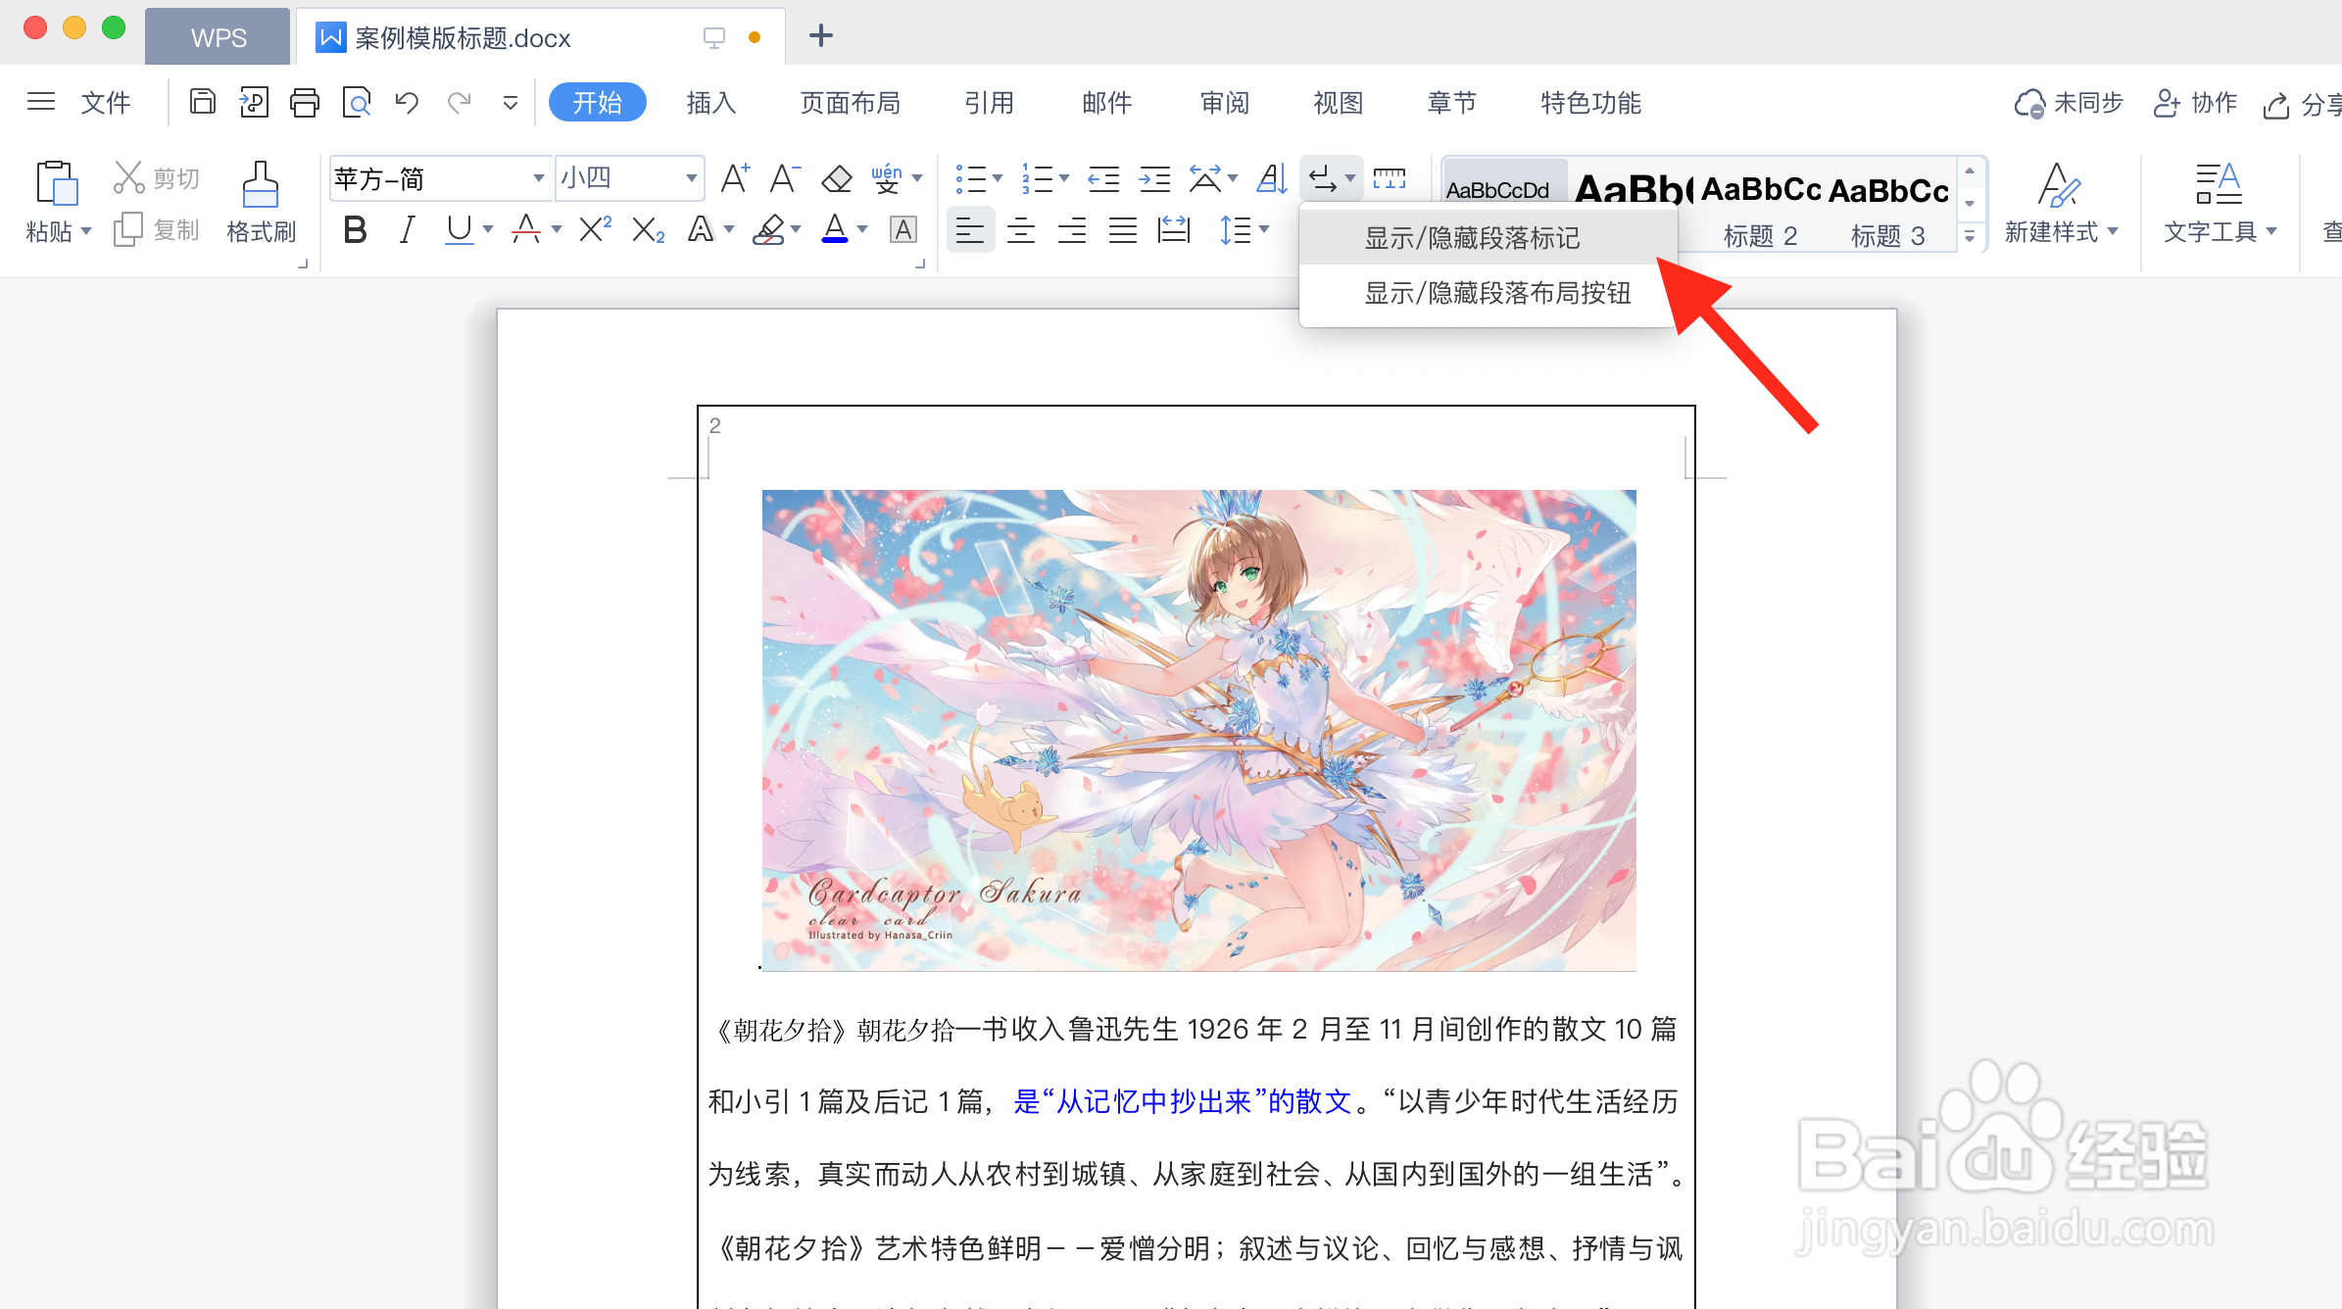
Task: Expand line spacing options arrow
Action: tap(1264, 230)
